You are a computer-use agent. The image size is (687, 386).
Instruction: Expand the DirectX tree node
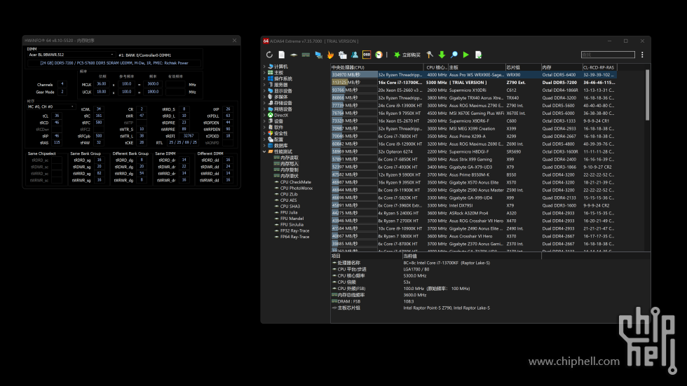(264, 115)
